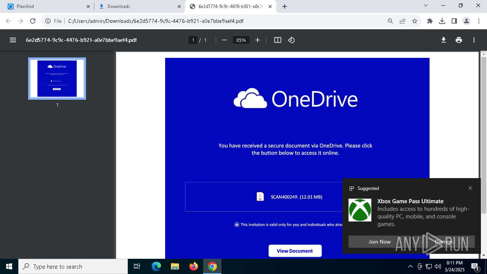Screen dimensions: 487x274
Task: Open File Explorer from taskbar
Action: (x=175, y=266)
